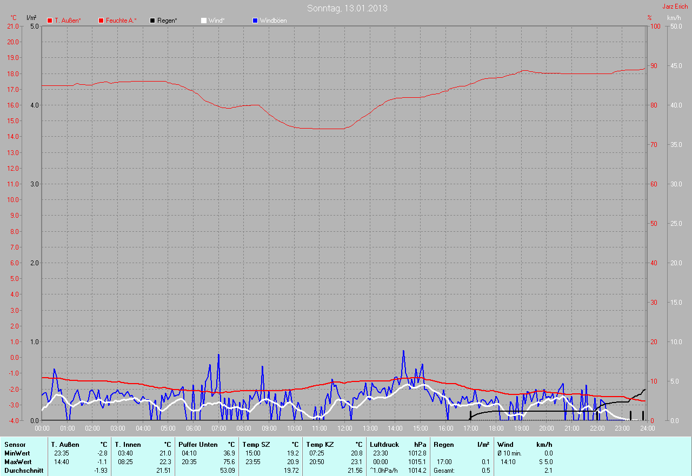Select Puffer Unten minimum "36.9"

229,453
